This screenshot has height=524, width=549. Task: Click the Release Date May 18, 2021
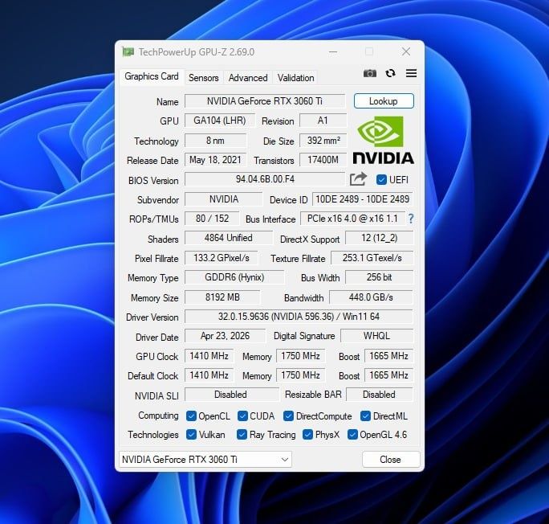215,160
